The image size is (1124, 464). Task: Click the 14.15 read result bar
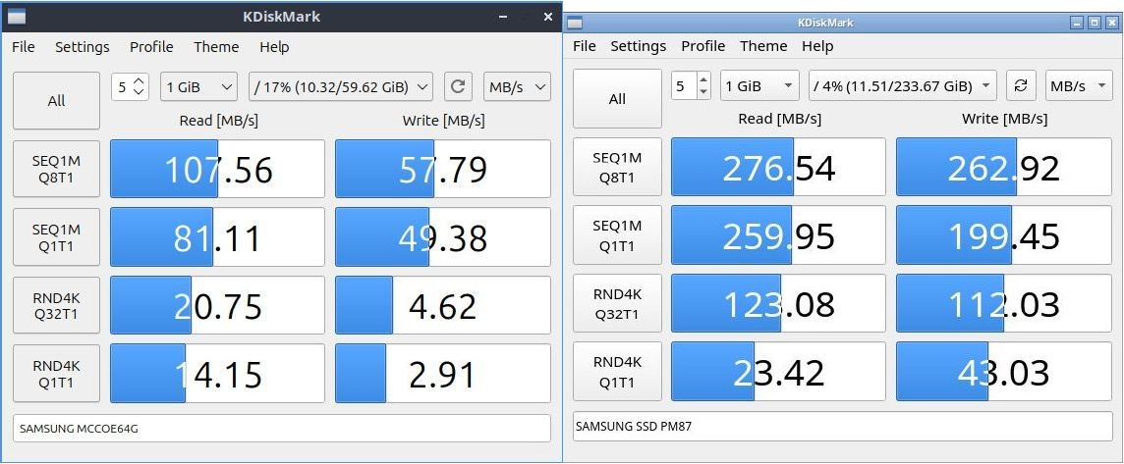tap(217, 374)
